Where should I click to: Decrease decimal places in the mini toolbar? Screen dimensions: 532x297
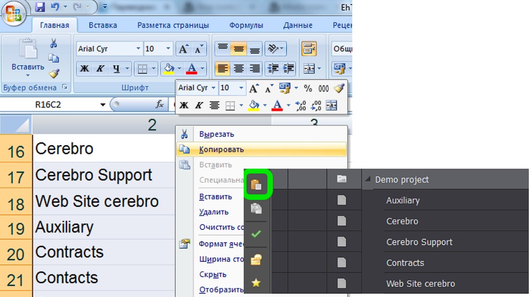[316, 106]
